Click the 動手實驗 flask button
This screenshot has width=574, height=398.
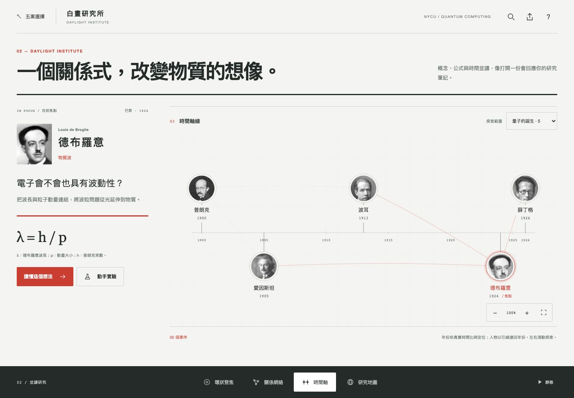pyautogui.click(x=100, y=277)
